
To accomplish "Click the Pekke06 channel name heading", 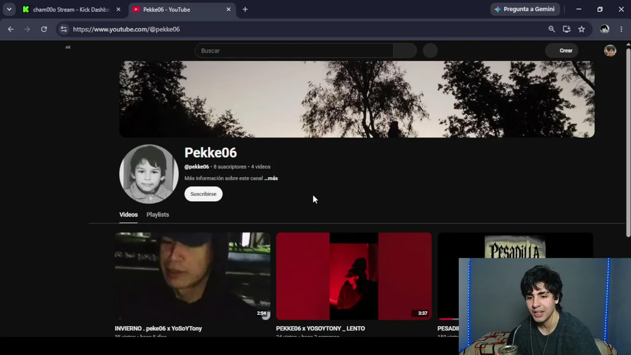I will click(210, 153).
